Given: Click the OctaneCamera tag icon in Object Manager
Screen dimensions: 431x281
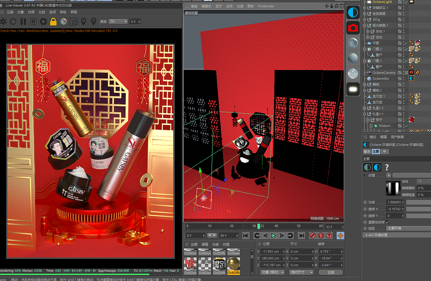Looking at the screenshot, I should pos(411,72).
